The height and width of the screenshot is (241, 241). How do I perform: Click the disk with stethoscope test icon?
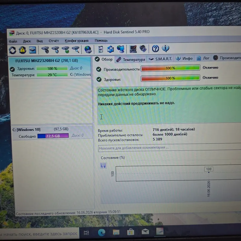pos(45,50)
